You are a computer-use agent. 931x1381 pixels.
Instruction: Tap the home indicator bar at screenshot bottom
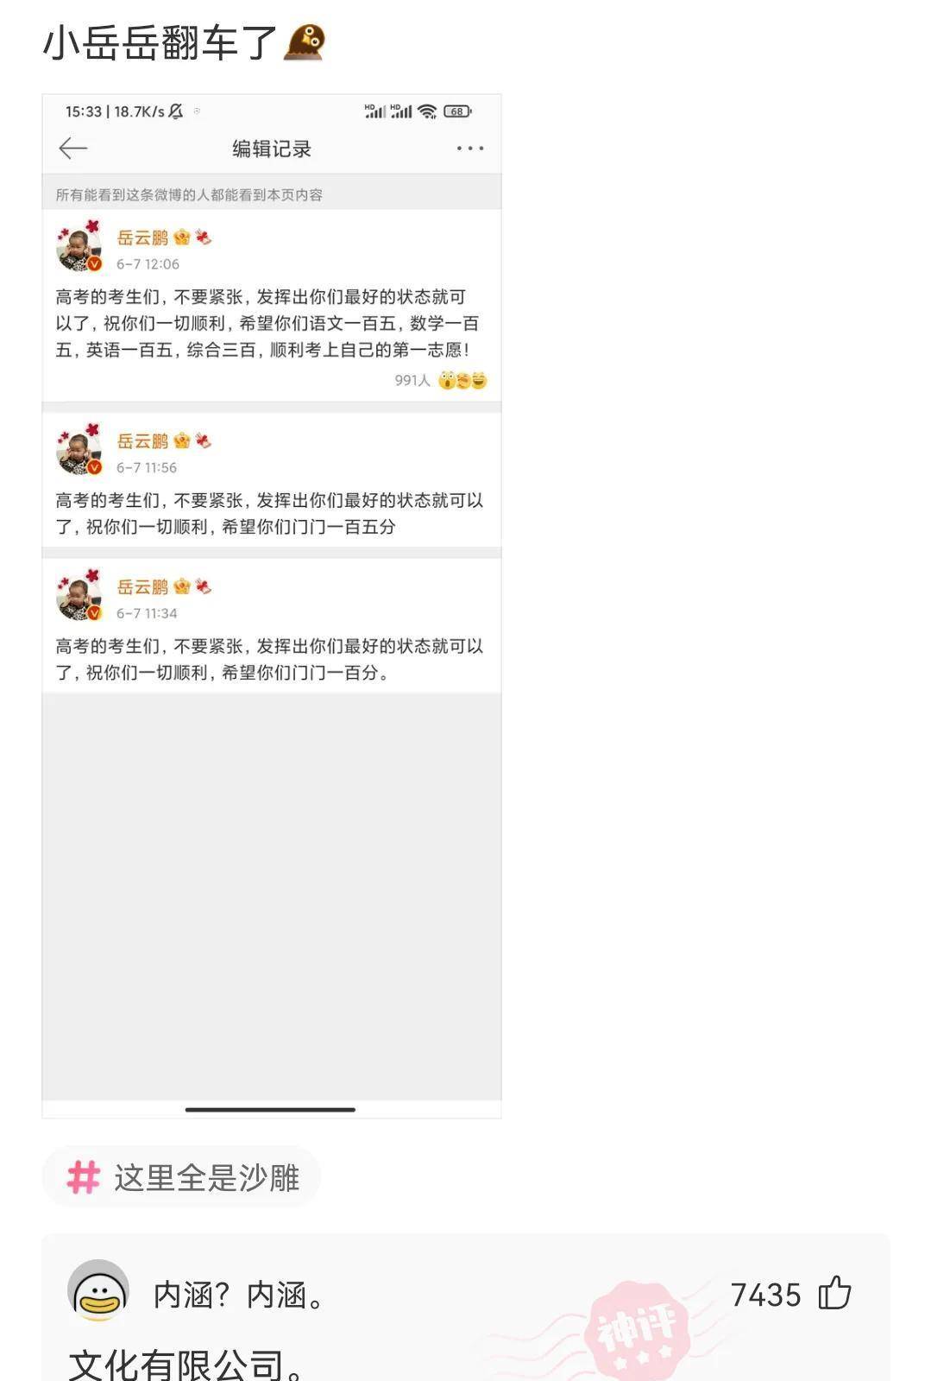(270, 1110)
